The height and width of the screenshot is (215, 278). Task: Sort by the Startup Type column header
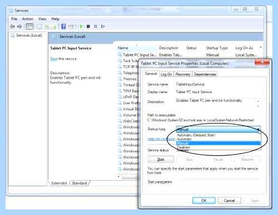click(217, 48)
